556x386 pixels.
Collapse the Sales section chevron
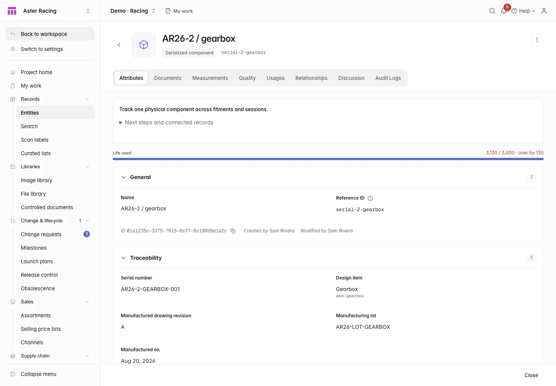[87, 302]
